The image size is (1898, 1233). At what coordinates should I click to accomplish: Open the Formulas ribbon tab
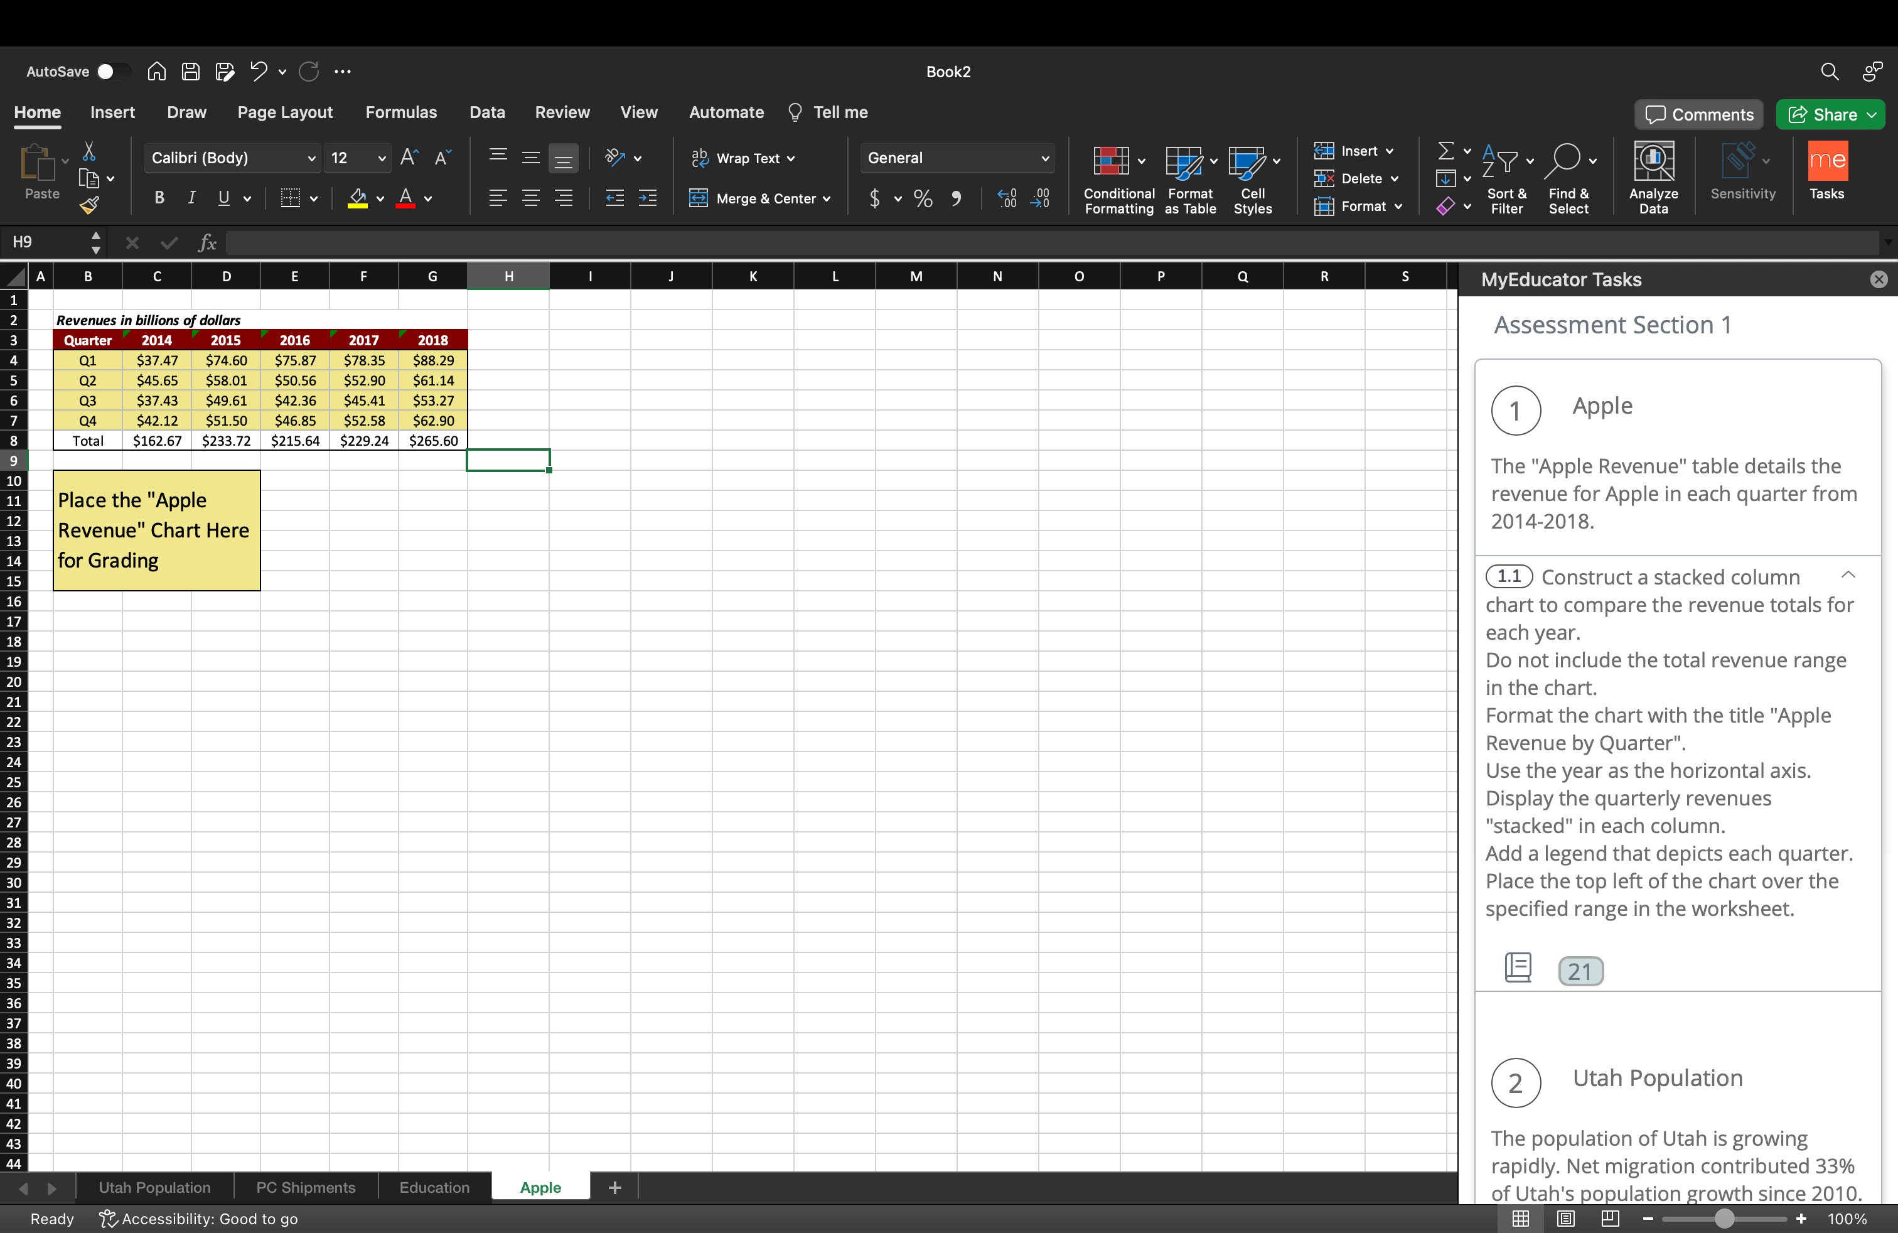(400, 112)
